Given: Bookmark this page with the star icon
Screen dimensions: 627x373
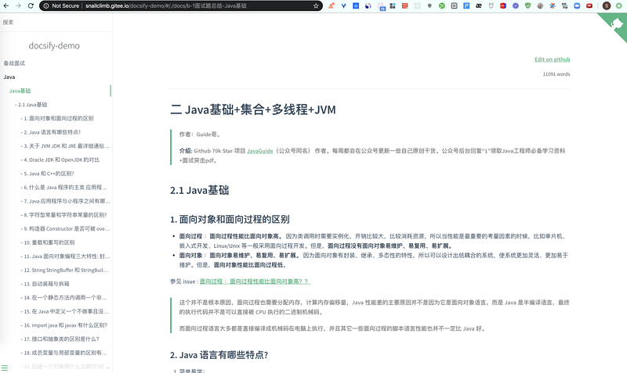Looking at the screenshot, I should (x=316, y=5).
